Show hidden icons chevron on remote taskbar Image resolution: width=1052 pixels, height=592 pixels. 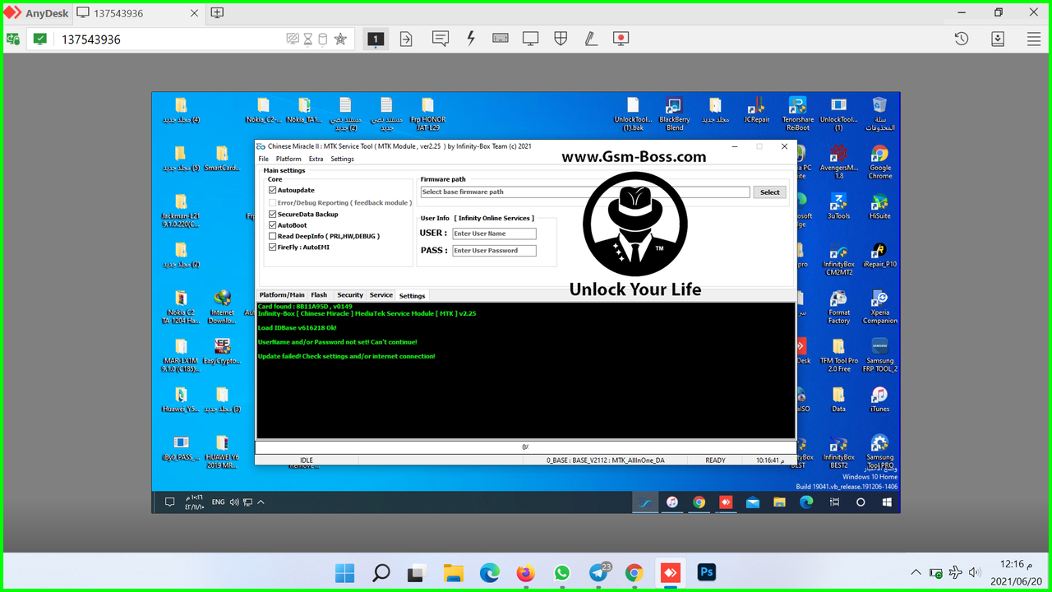[x=261, y=502]
